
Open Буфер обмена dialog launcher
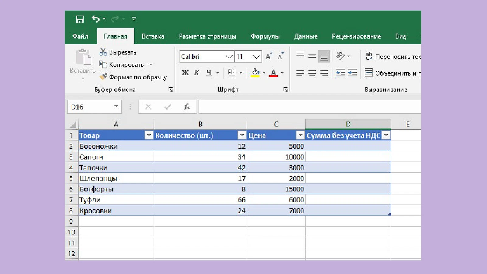[171, 90]
